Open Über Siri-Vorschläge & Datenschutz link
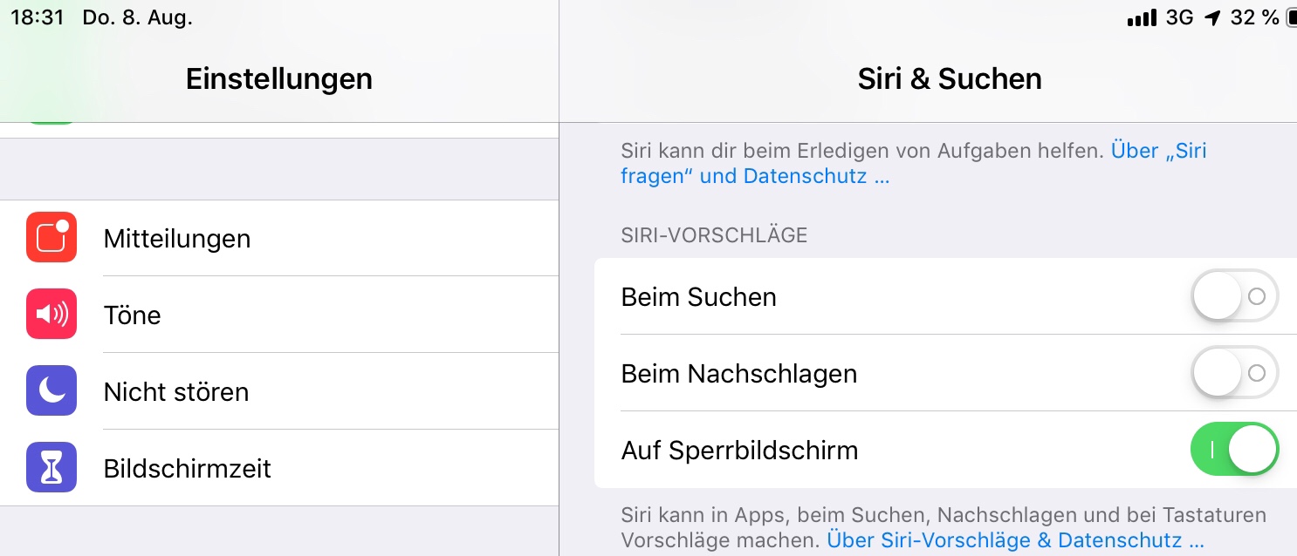The image size is (1297, 556). 1015,540
